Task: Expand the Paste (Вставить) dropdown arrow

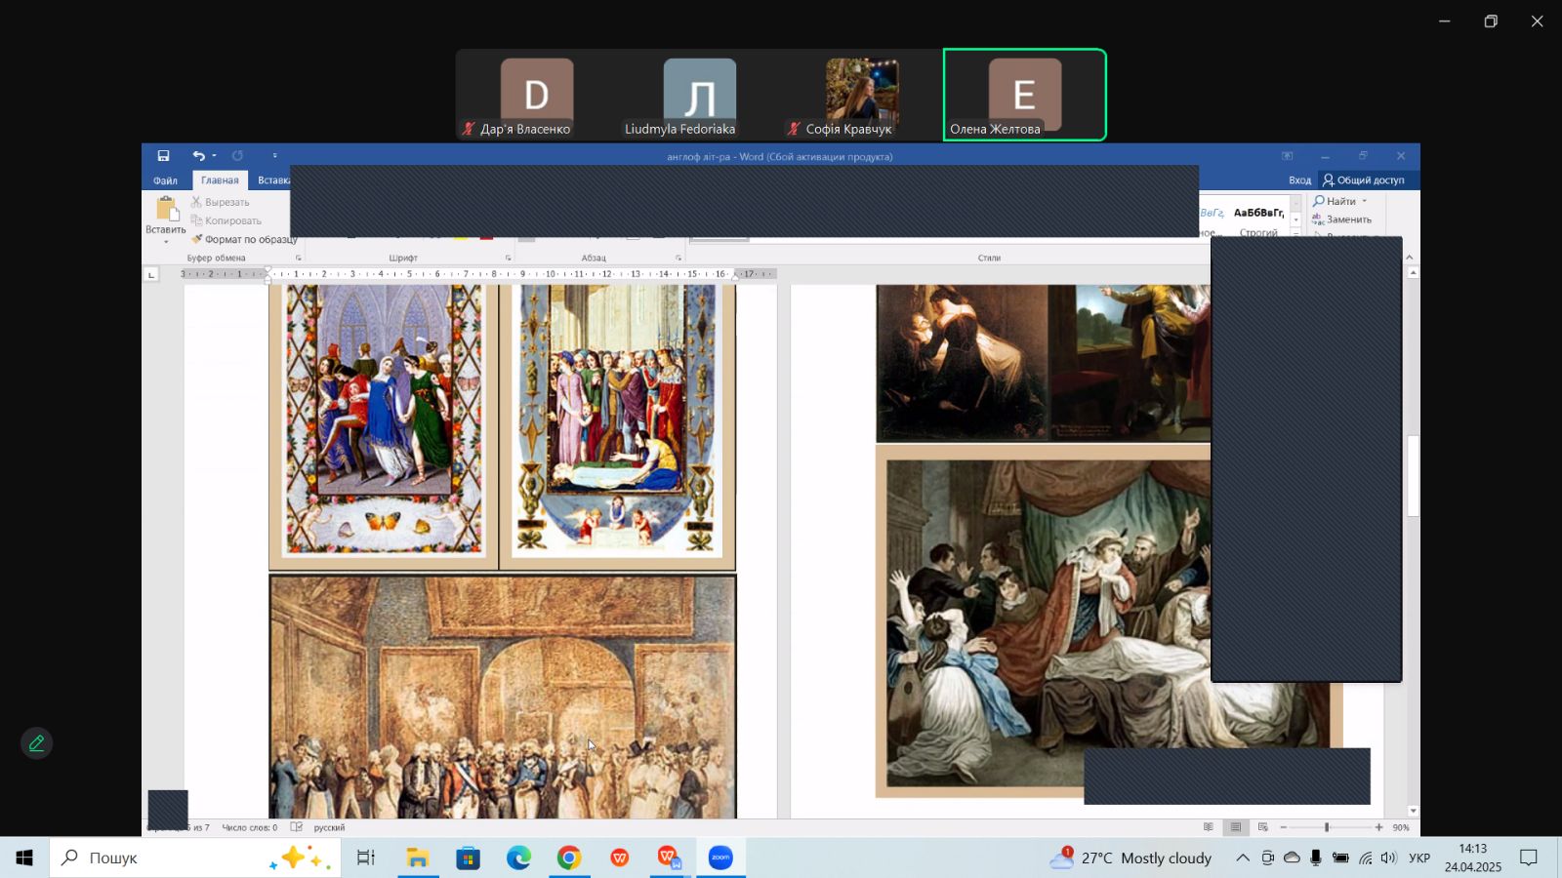Action: 166,242
